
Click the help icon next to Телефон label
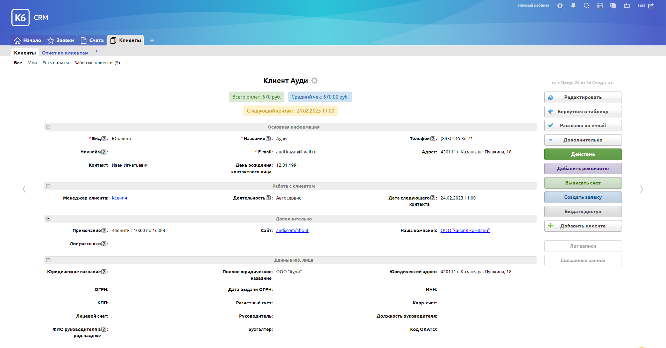(x=433, y=139)
